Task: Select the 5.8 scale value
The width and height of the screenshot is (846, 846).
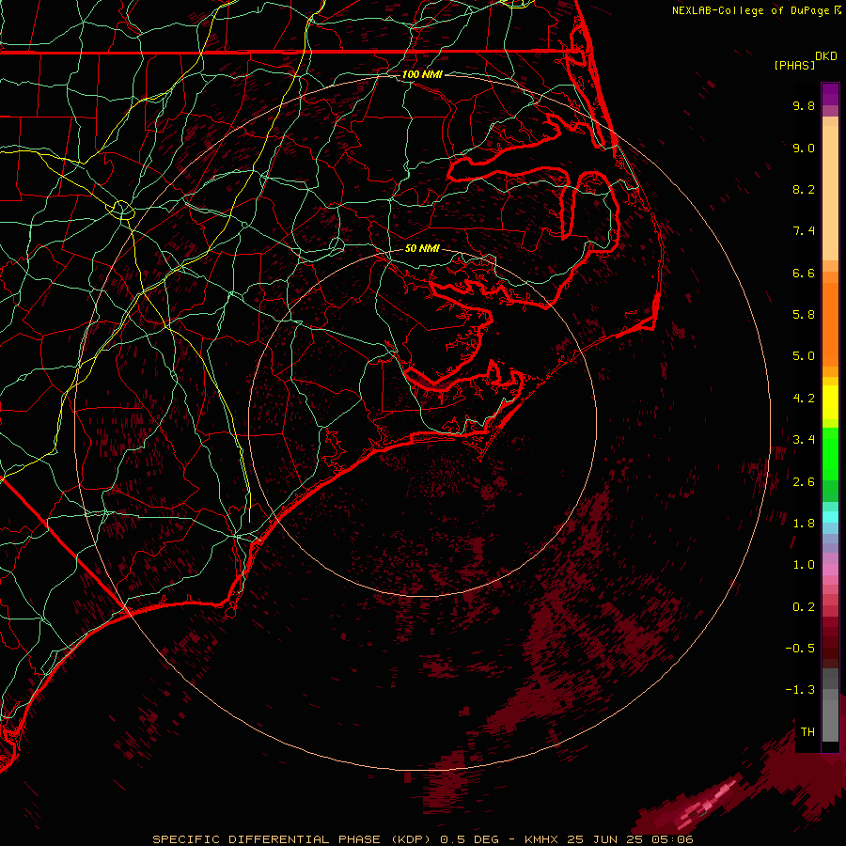Action: (804, 315)
